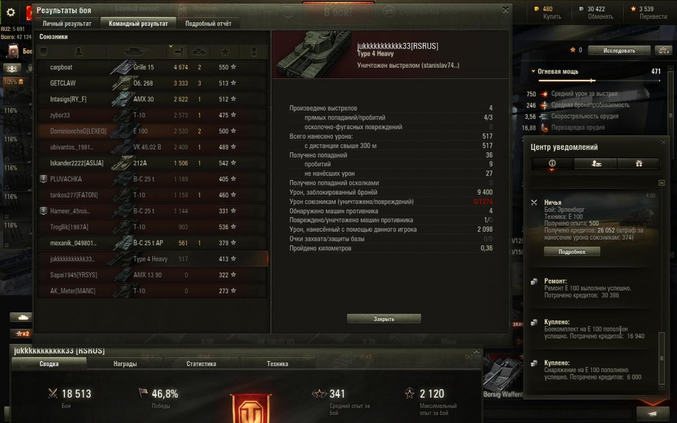
Task: Select the info filter in notification center
Action: click(552, 164)
